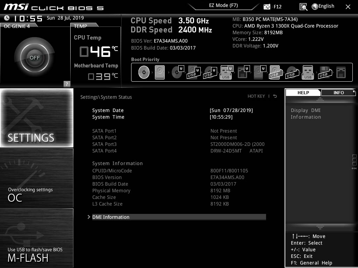The image size is (358, 268).
Task: Open the BIOS search magnifier icon
Action: tap(303, 7)
